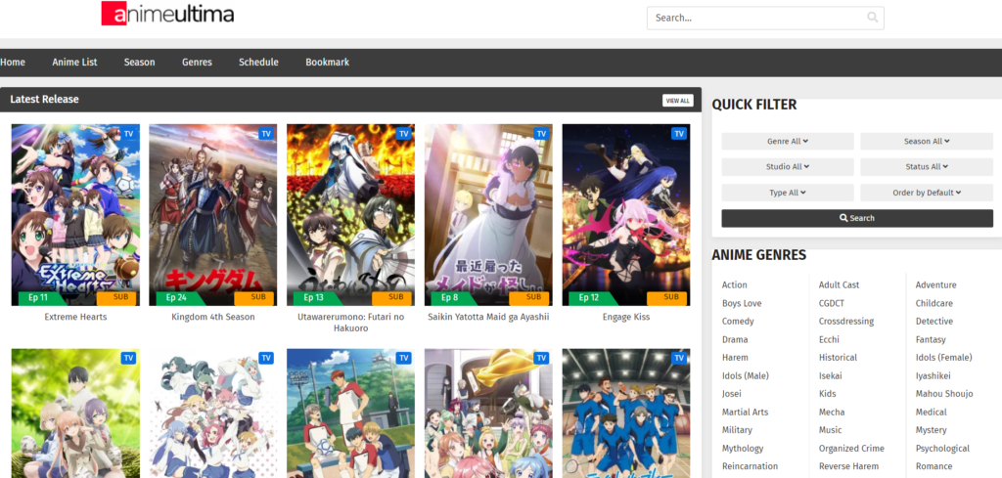The height and width of the screenshot is (478, 1002).
Task: Open the Extreme Hearts title link
Action: (x=75, y=317)
